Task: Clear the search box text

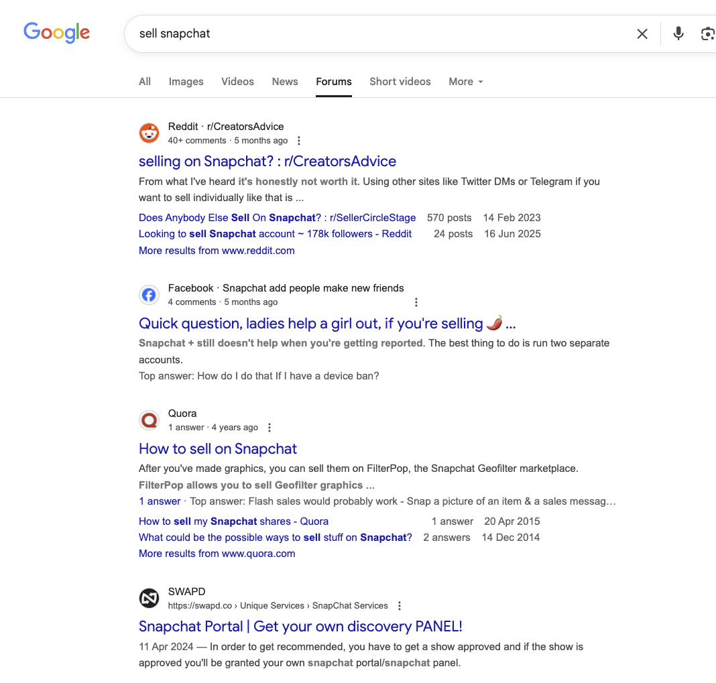Action: coord(642,34)
